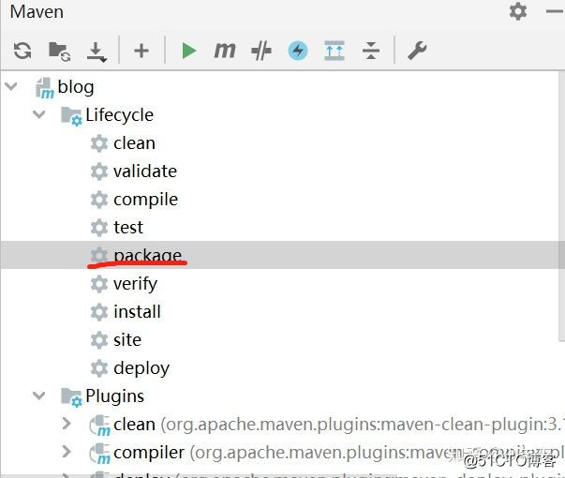The height and width of the screenshot is (478, 565).
Task: Reload all Maven projects
Action: click(x=22, y=51)
